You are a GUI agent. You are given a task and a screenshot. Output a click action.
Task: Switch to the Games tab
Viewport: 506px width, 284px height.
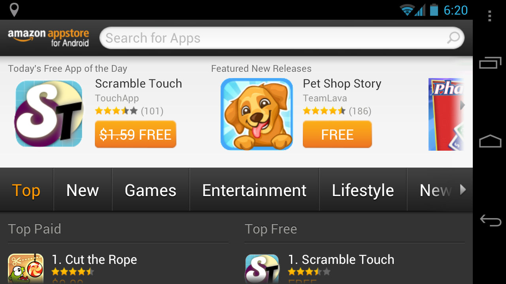151,191
